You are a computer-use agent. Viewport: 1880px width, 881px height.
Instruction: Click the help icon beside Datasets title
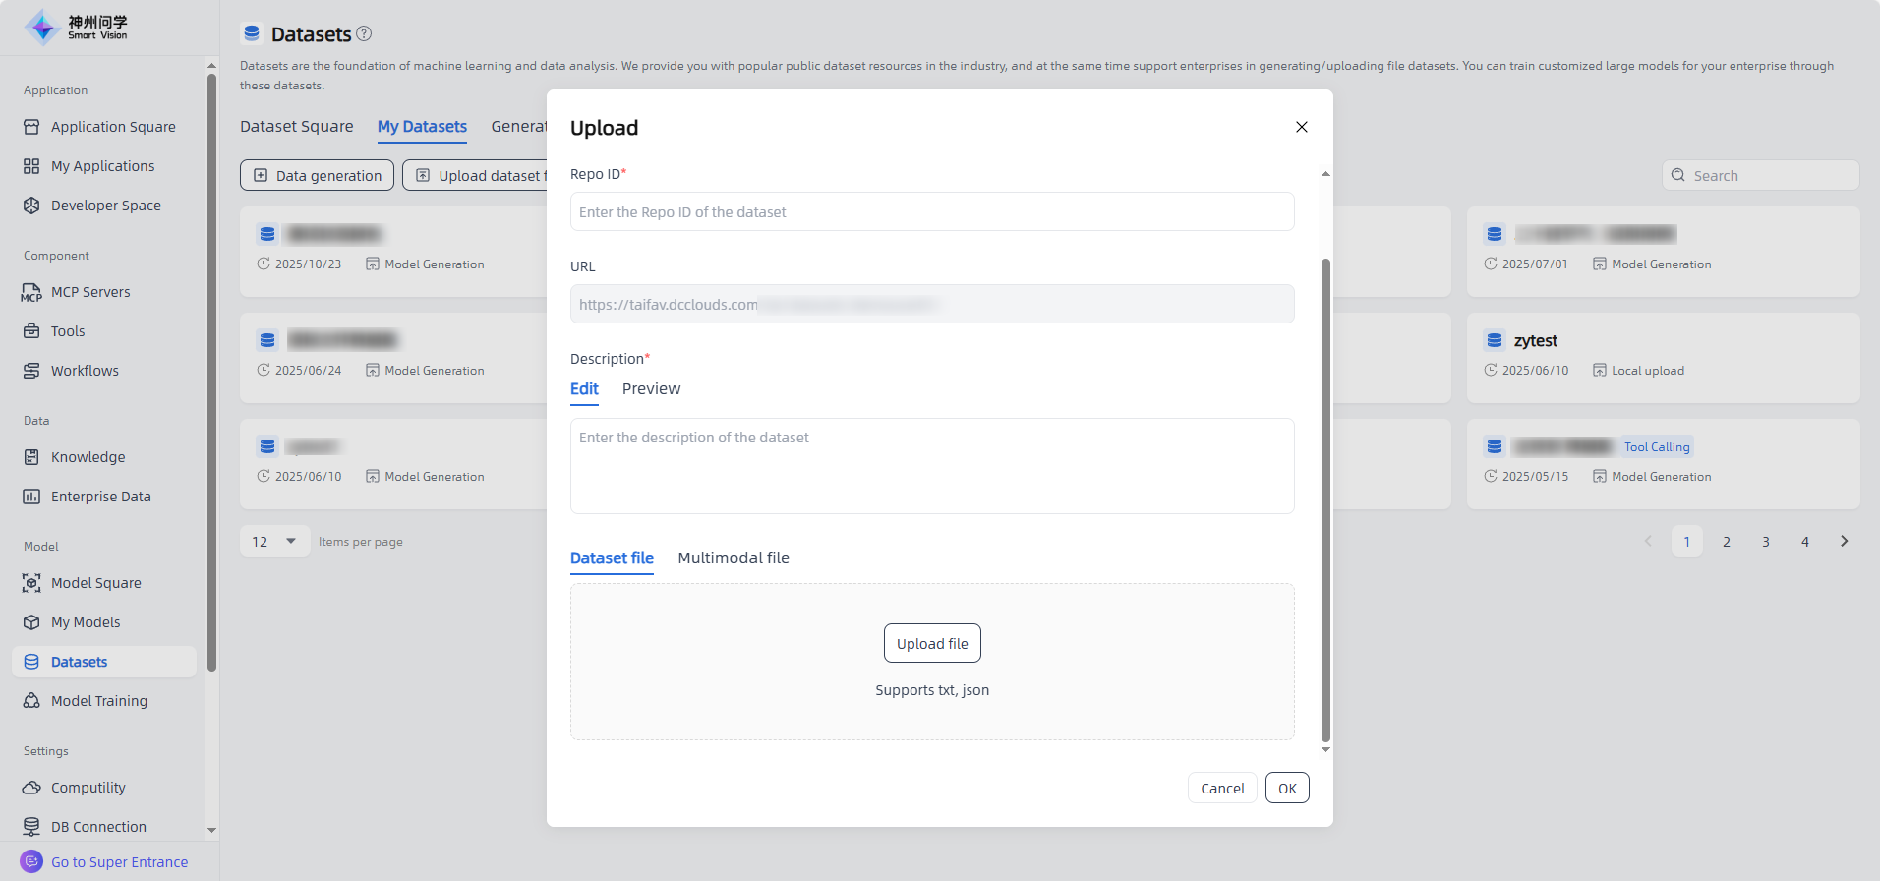point(364,33)
